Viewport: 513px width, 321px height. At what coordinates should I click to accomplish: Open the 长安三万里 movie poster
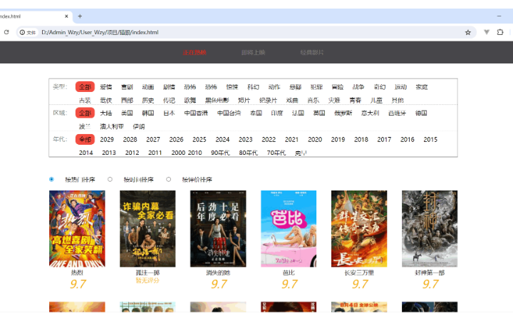359,229
